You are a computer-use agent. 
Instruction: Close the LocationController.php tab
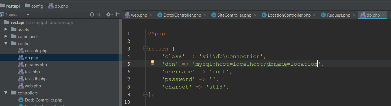click(314, 15)
